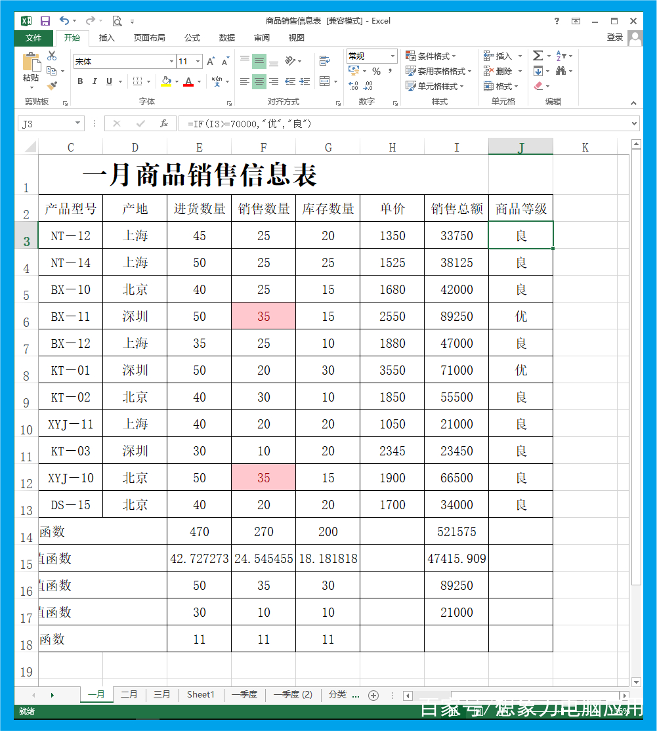The height and width of the screenshot is (731, 657).
Task: Click 登录 sign-in link
Action: click(x=614, y=37)
